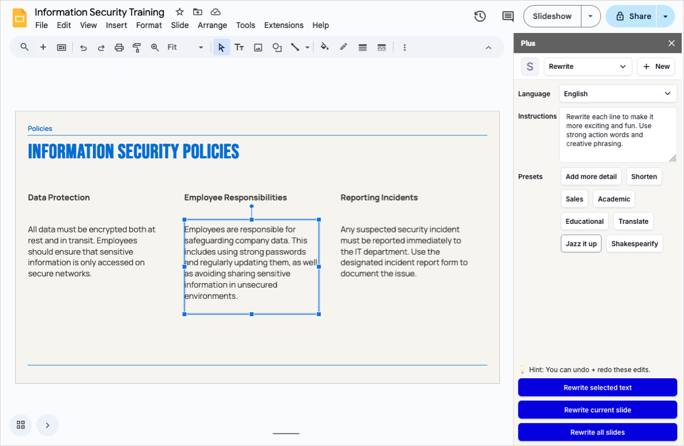Star the Information Security Training document
This screenshot has height=446, width=684.
pos(180,12)
